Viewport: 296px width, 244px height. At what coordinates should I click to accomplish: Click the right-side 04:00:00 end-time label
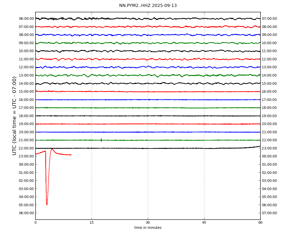(x=269, y=189)
